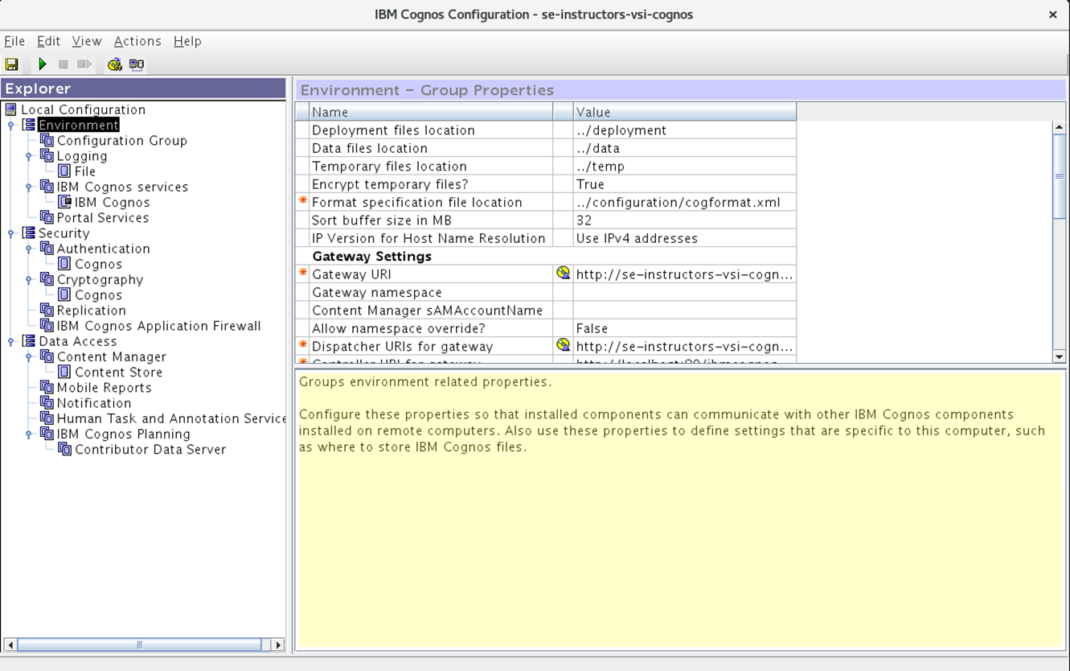Save the configuration with the floppy disk icon
The image size is (1070, 671).
11,64
